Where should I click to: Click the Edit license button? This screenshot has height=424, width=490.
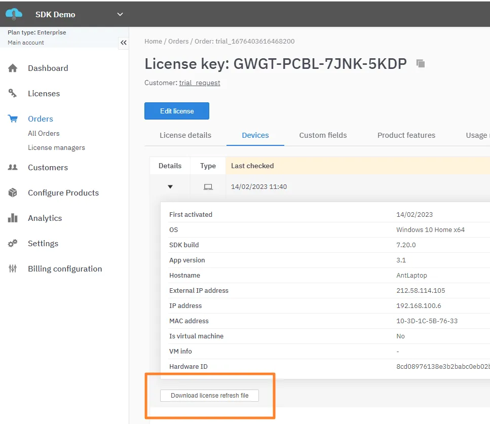(x=176, y=111)
